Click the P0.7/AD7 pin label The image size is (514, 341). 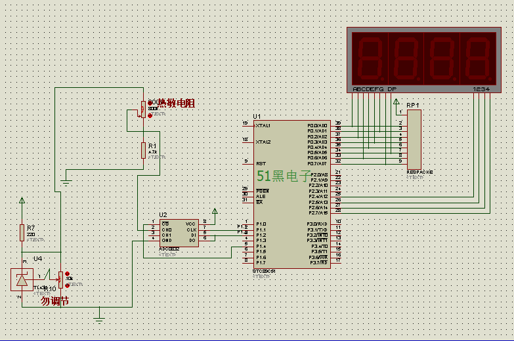[317, 163]
